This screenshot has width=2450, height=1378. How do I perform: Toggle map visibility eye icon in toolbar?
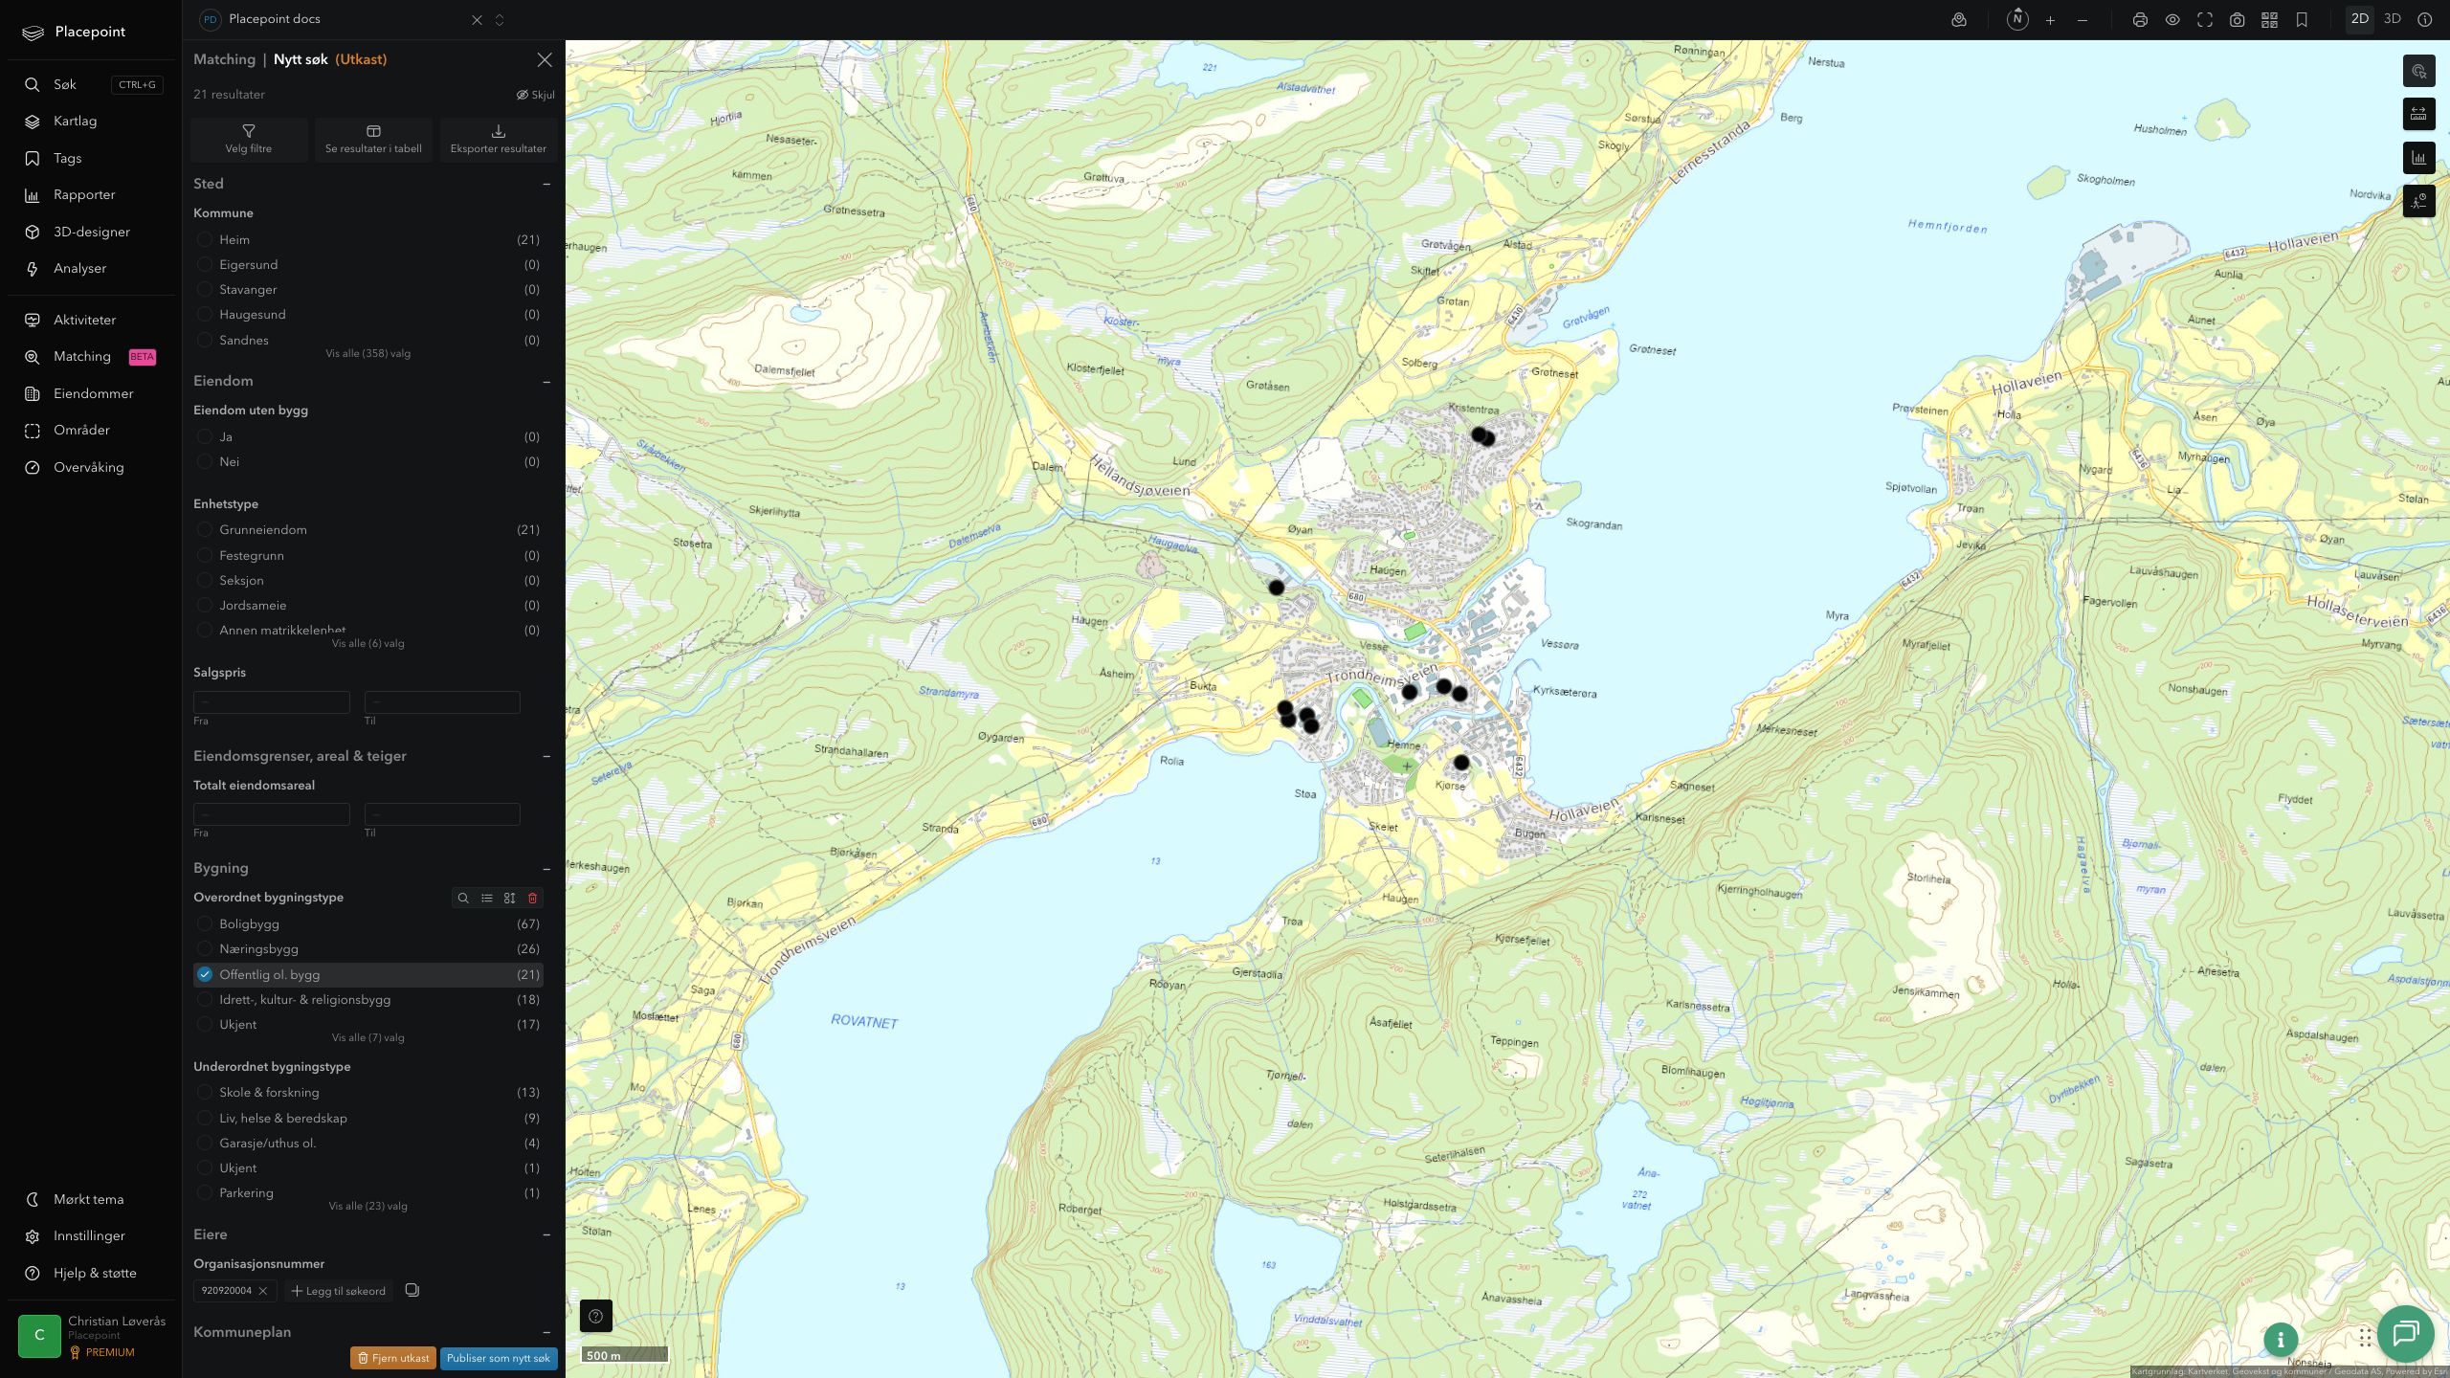pyautogui.click(x=2172, y=19)
